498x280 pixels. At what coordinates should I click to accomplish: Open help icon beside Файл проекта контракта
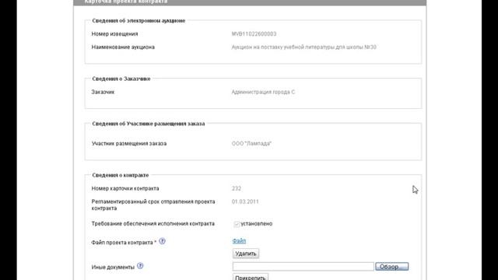[162, 241]
